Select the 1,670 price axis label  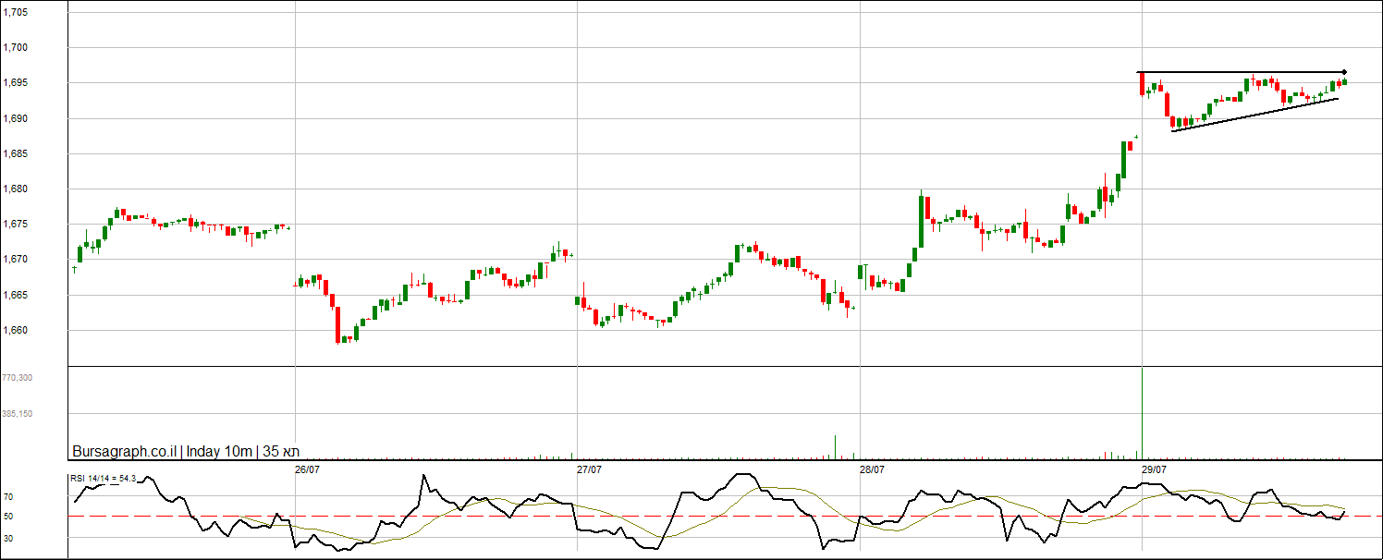[x=15, y=261]
